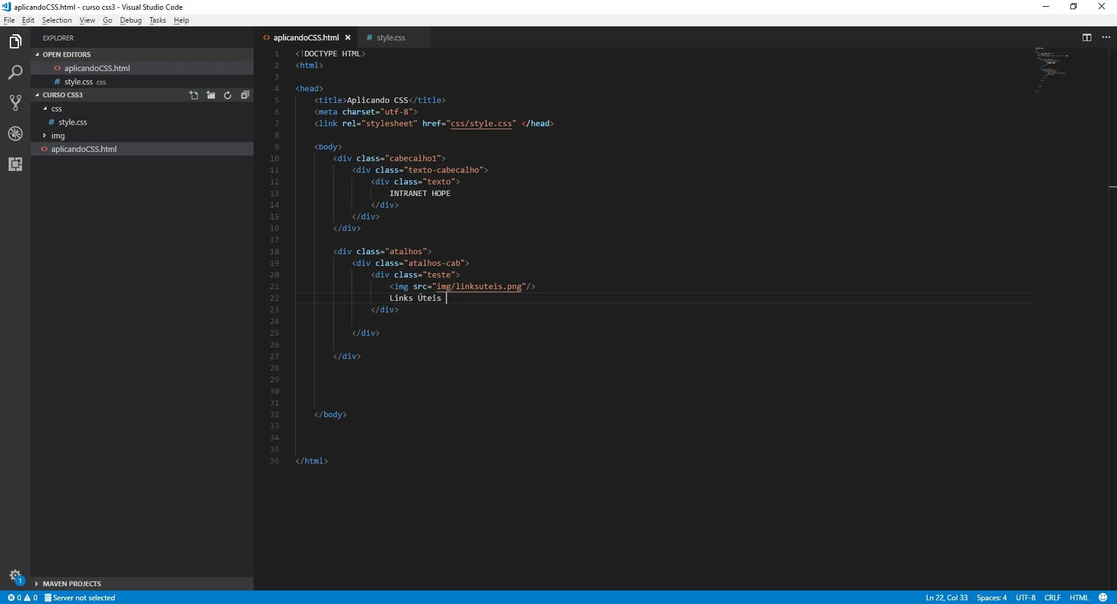Open the Selection menu
Screen dimensions: 1117x604
click(x=56, y=20)
